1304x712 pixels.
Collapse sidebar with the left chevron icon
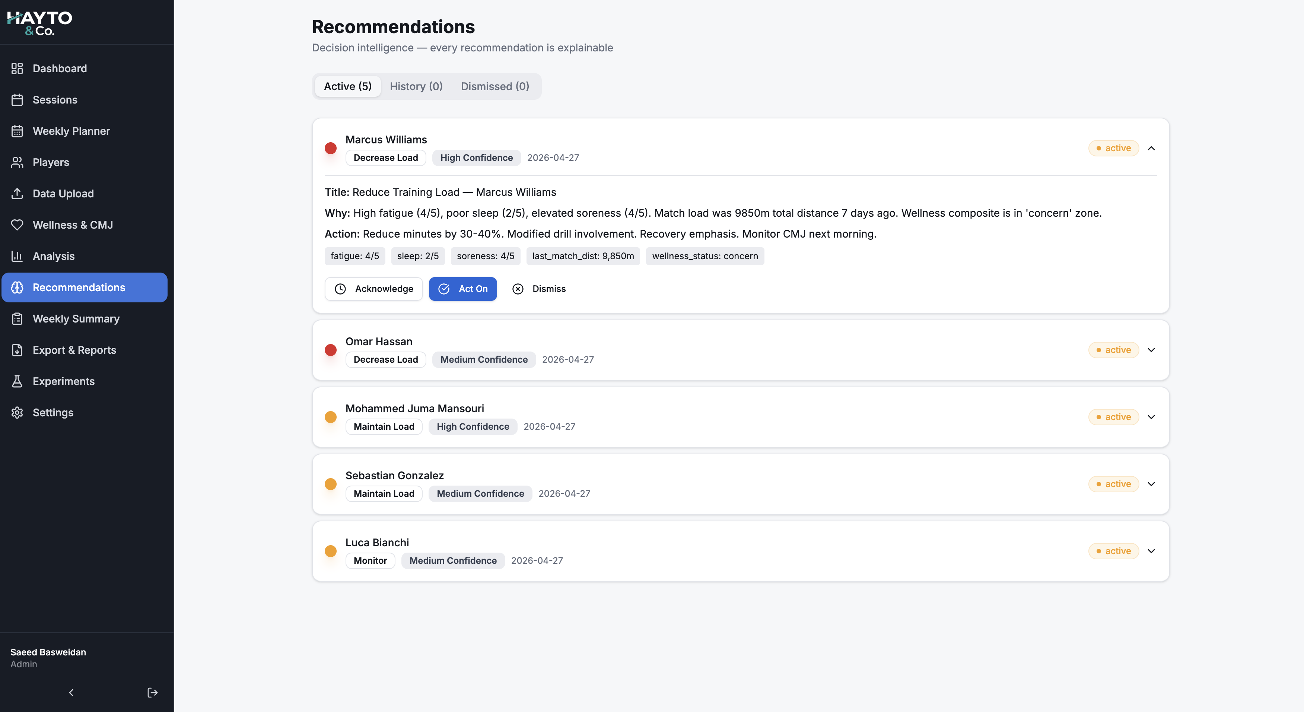pos(71,692)
